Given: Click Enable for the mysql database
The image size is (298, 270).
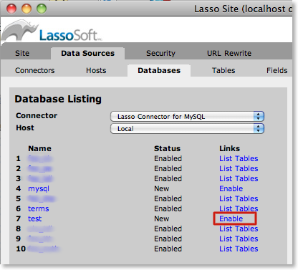Looking at the screenshot, I should pos(231,188).
